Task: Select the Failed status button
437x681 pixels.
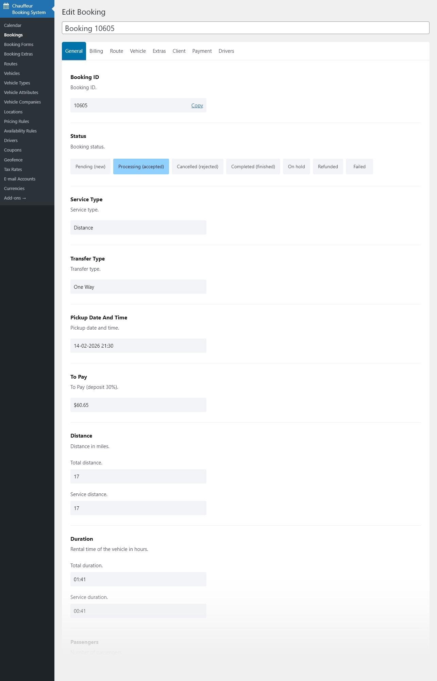Action: [x=359, y=167]
